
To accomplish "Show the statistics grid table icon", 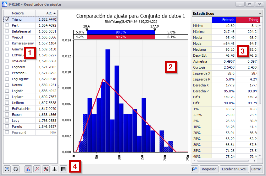I will coord(63,169).
